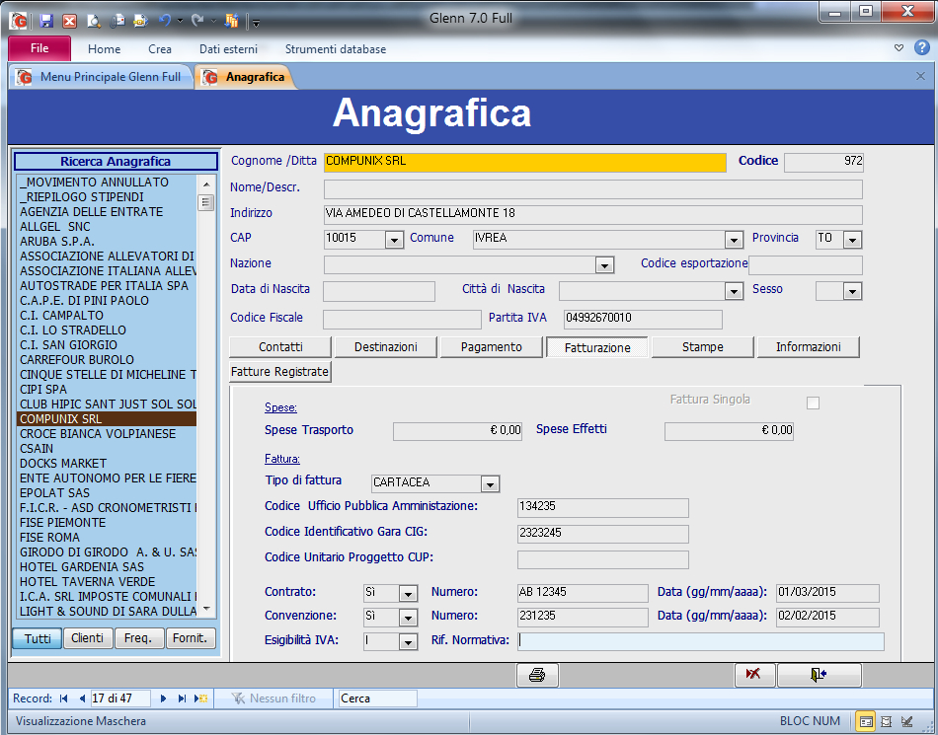Viewport: 938px width, 735px height.
Task: Expand the Sesso dropdown
Action: tap(852, 292)
